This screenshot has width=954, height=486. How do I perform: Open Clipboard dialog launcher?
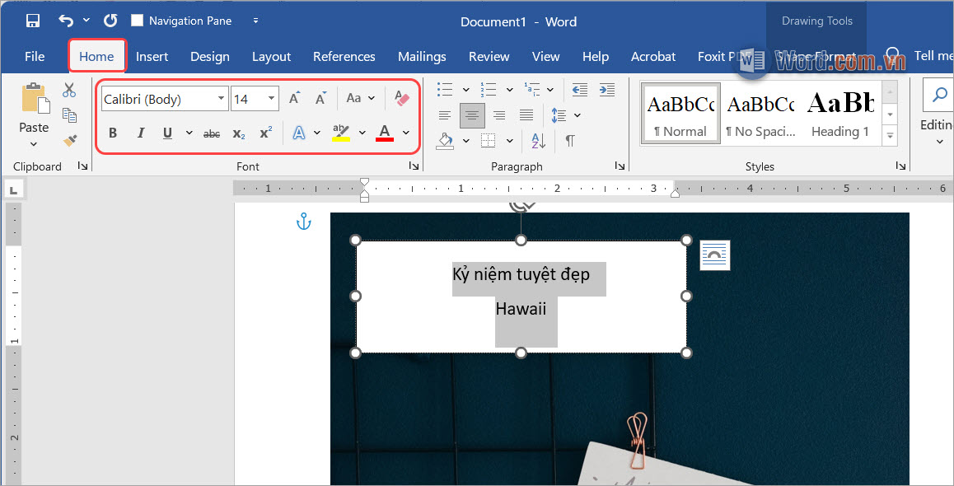point(83,166)
